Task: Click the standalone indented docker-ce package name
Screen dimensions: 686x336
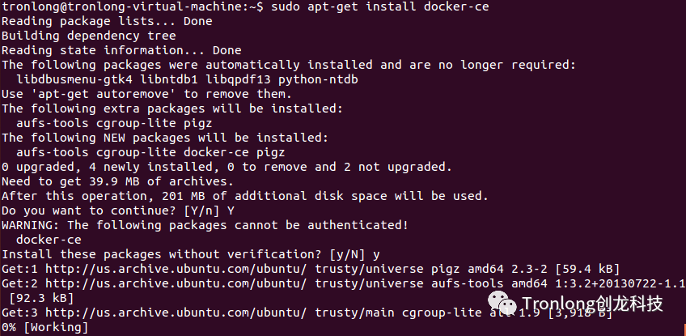Action: pyautogui.click(x=49, y=240)
